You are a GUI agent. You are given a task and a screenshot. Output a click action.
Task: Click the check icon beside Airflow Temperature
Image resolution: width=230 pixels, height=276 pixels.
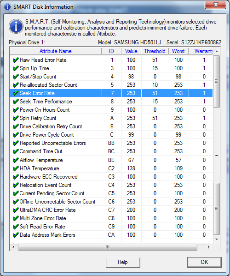(x=16, y=160)
